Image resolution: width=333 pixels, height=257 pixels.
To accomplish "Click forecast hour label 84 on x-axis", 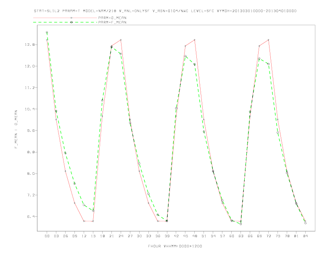I will pos(305,236).
